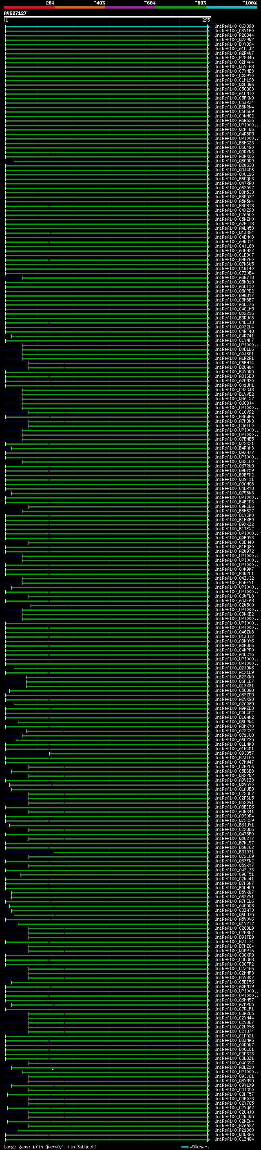This screenshot has height=1150, width=261.
Task: Select last hit UniRef100_C1ZNG4
Action: pos(234,1139)
